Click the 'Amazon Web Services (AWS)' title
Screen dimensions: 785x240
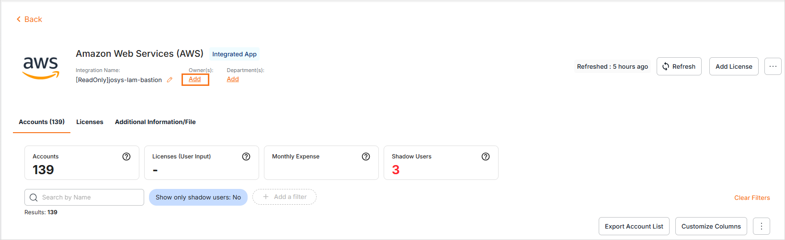[x=139, y=54]
